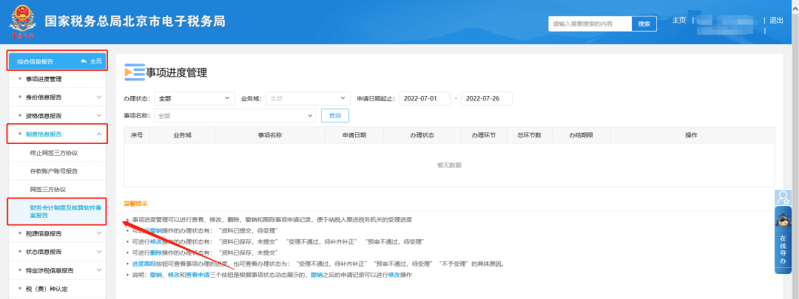The width and height of the screenshot is (799, 299).
Task: Open 财务会计制度及核算软件备案报告
Action: (x=59, y=211)
